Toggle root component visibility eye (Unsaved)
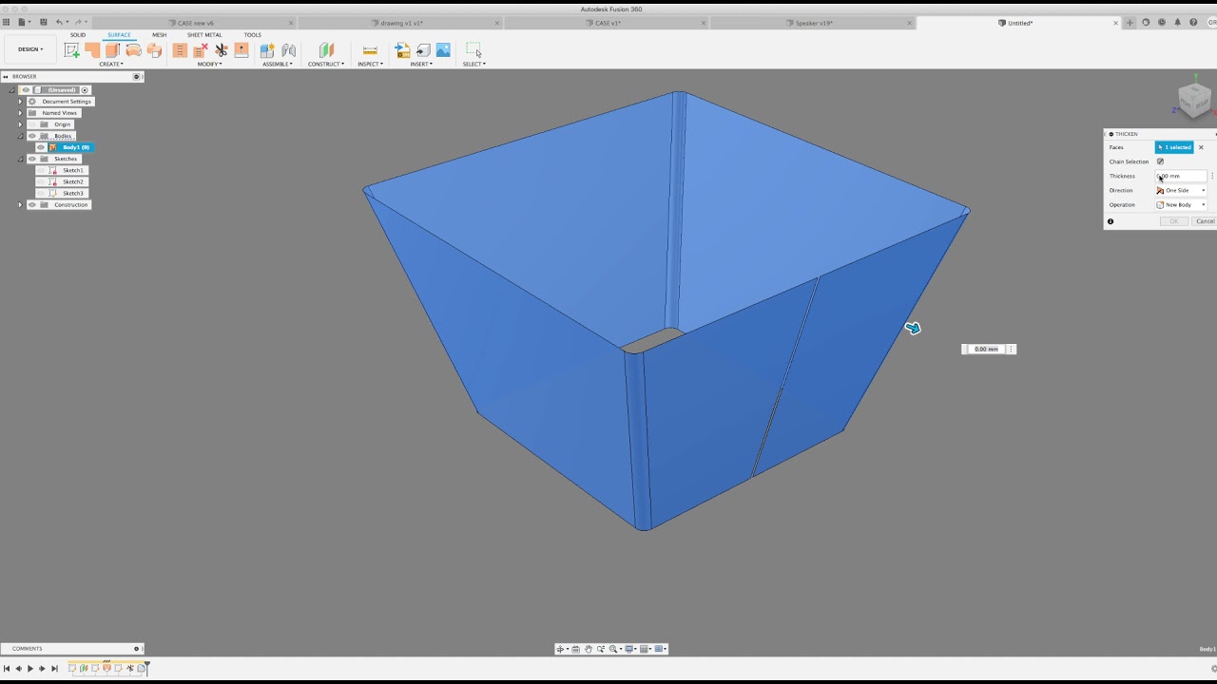 (x=26, y=90)
